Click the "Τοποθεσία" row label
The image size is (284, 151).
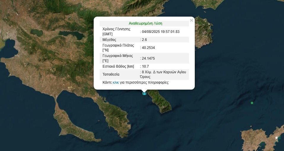click(111, 74)
